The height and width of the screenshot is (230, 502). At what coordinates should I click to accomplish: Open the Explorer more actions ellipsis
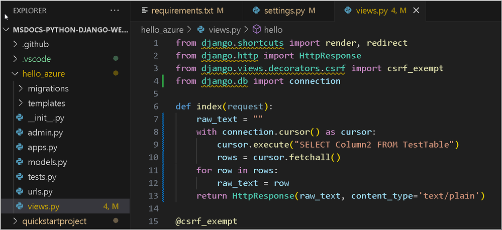pos(115,10)
